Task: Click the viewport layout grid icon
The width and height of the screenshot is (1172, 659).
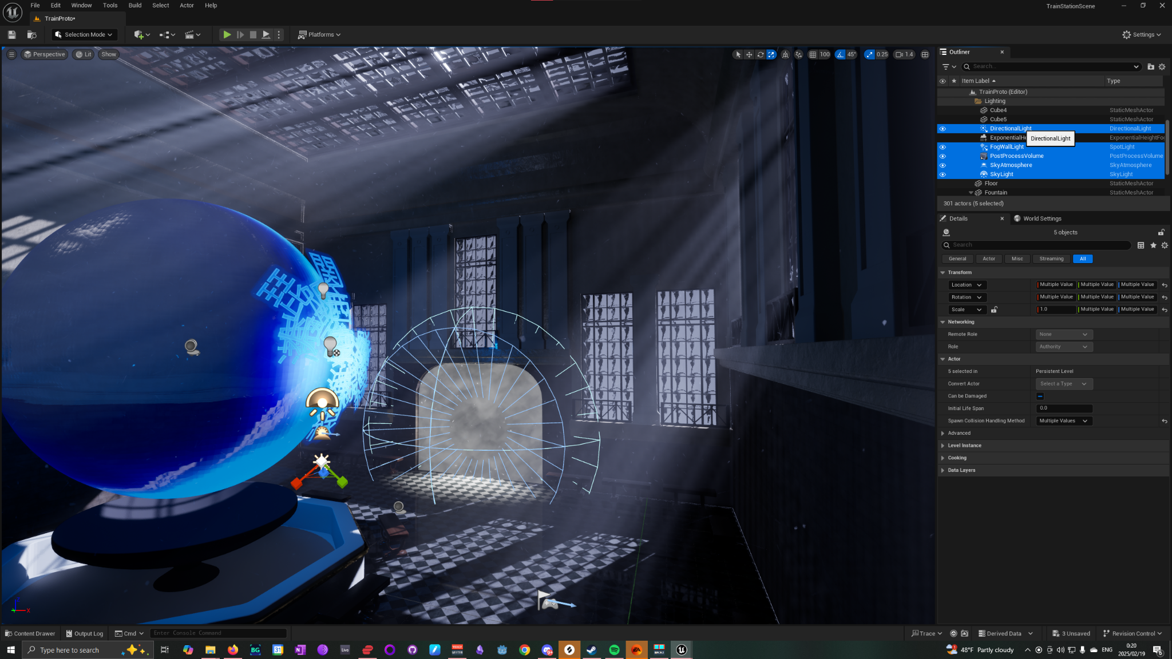Action: [x=925, y=55]
